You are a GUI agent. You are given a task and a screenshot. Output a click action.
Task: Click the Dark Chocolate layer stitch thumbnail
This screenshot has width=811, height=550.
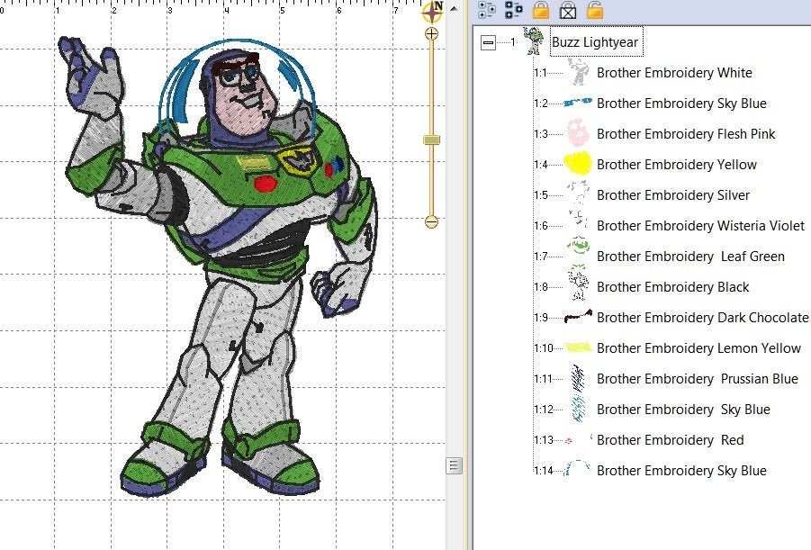578,316
